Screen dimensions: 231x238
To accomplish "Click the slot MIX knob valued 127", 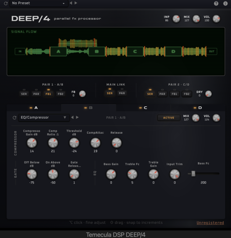I will [x=196, y=118].
